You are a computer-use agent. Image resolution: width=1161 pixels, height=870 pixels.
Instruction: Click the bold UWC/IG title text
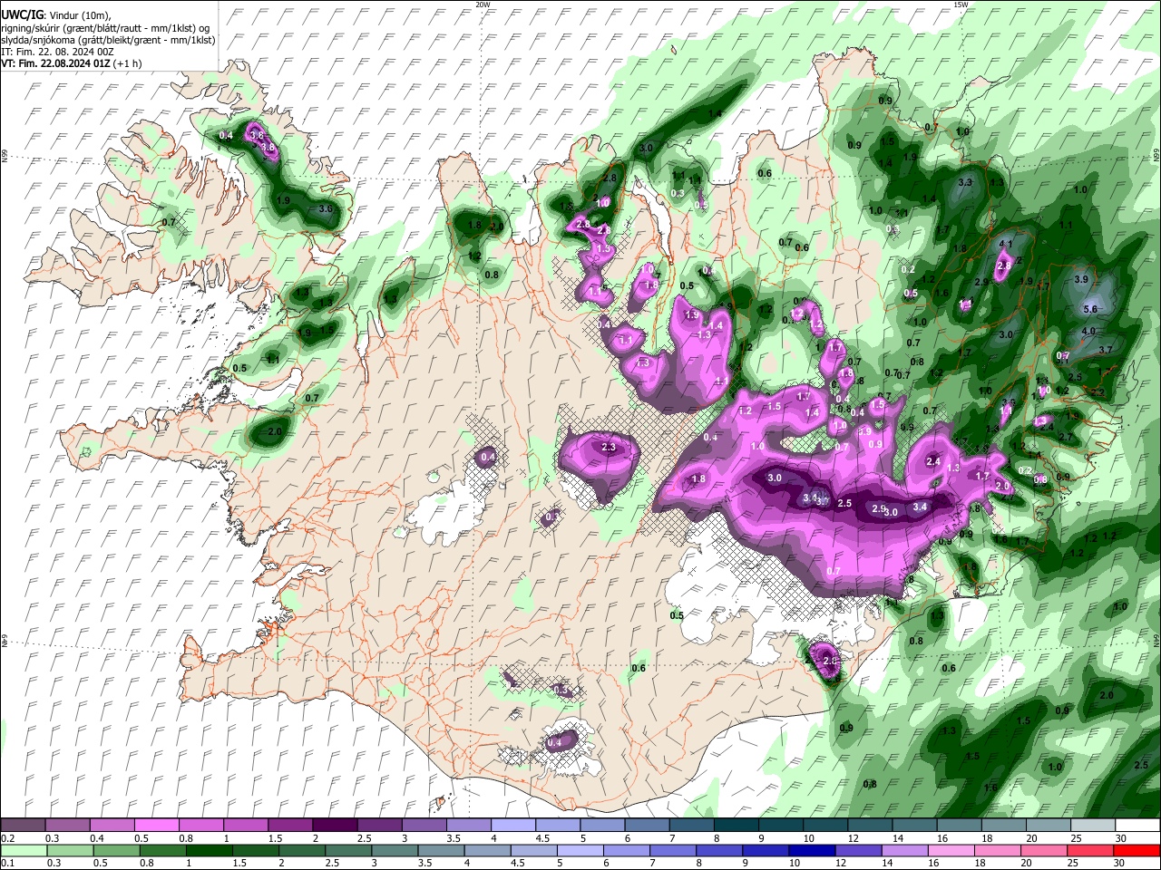point(21,15)
